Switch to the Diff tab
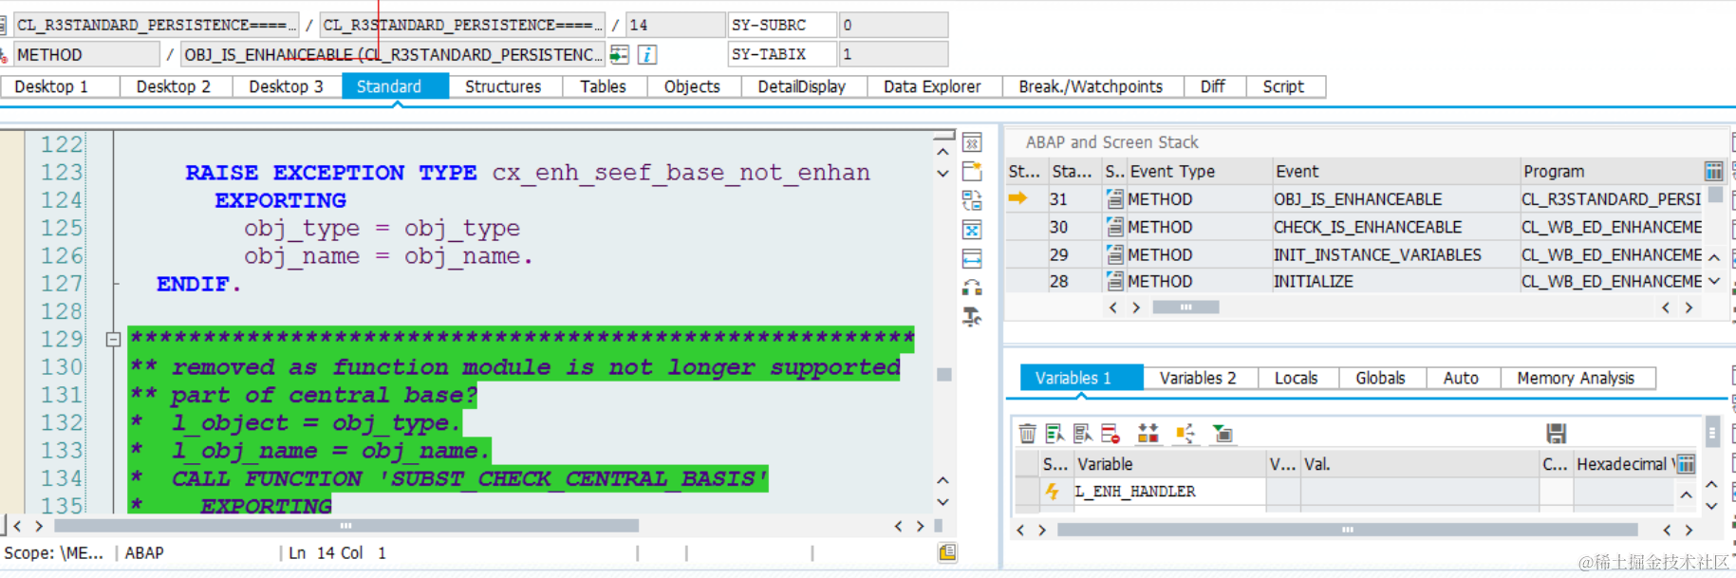Viewport: 1736px width, 578px height. [x=1213, y=86]
